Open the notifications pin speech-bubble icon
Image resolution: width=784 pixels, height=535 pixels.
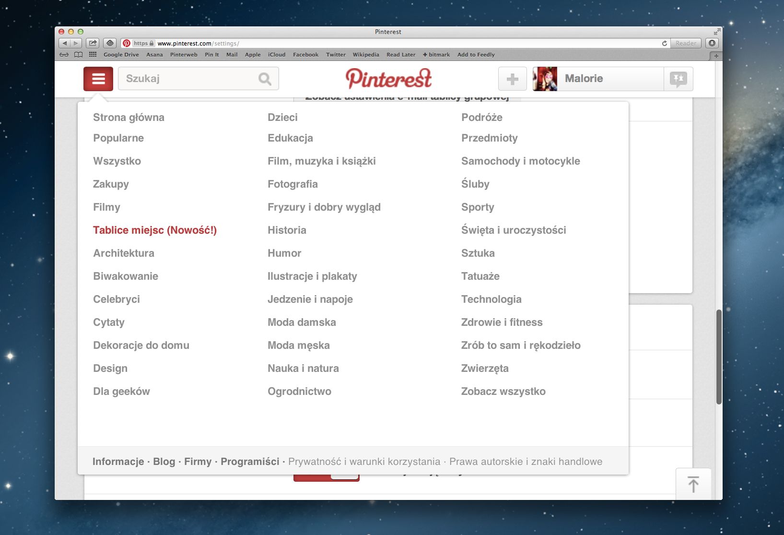[679, 79]
